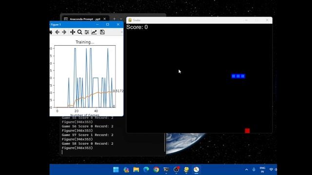Add a new terminal tab with plus

pos(114,19)
